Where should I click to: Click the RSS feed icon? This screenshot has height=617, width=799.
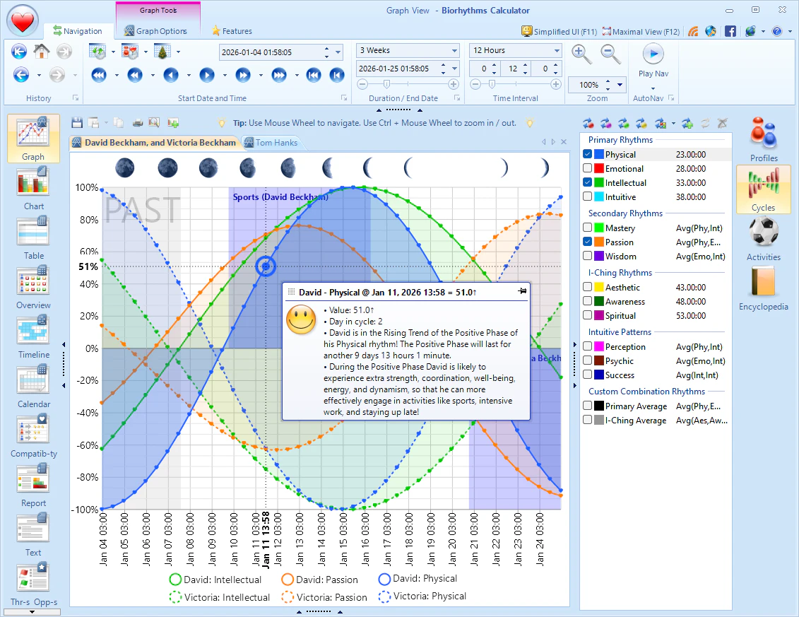tap(693, 31)
